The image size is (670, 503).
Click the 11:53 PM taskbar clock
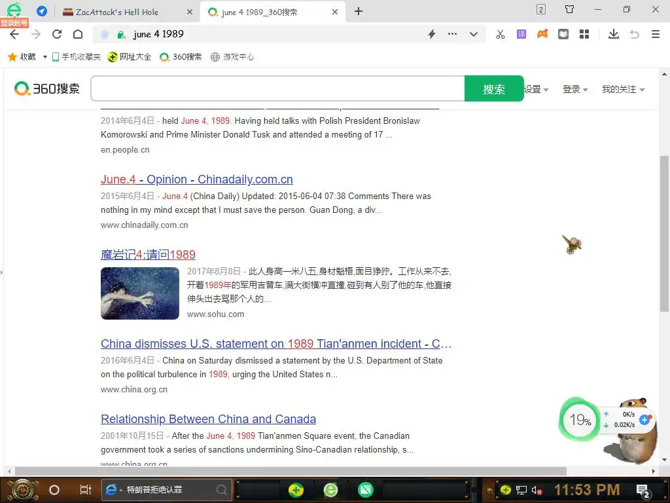click(587, 490)
